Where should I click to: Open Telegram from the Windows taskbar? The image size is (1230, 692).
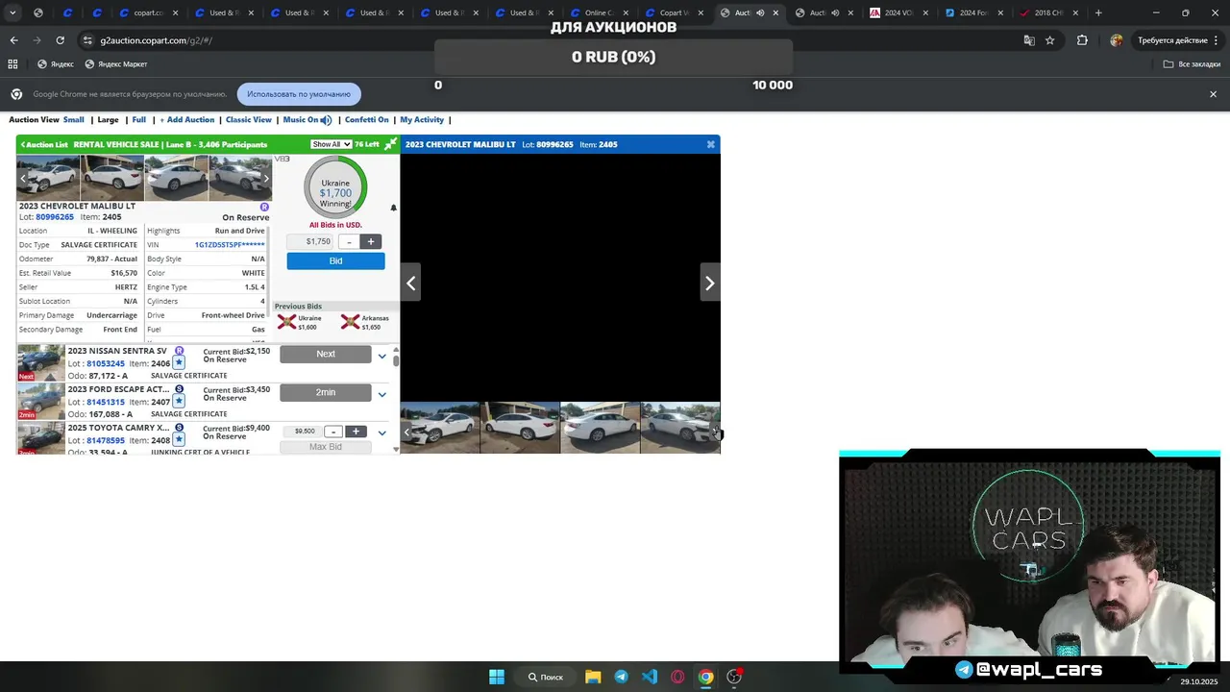coord(621,677)
